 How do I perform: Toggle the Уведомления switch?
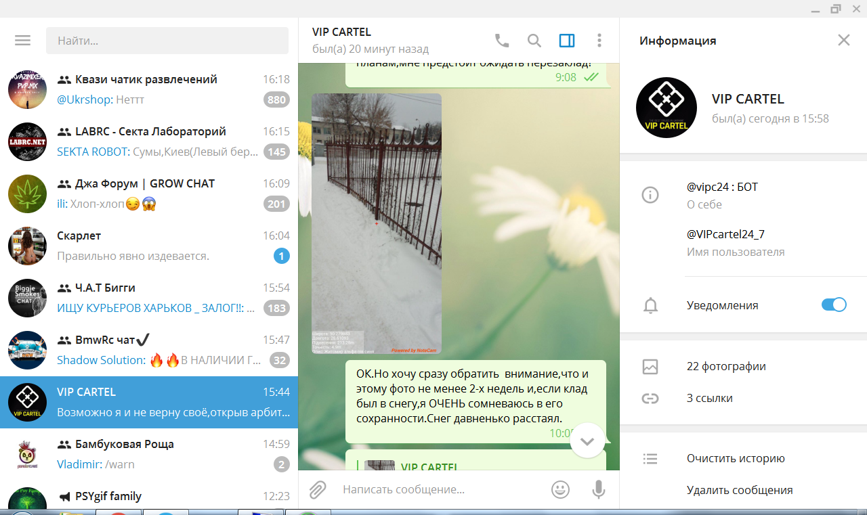(834, 305)
